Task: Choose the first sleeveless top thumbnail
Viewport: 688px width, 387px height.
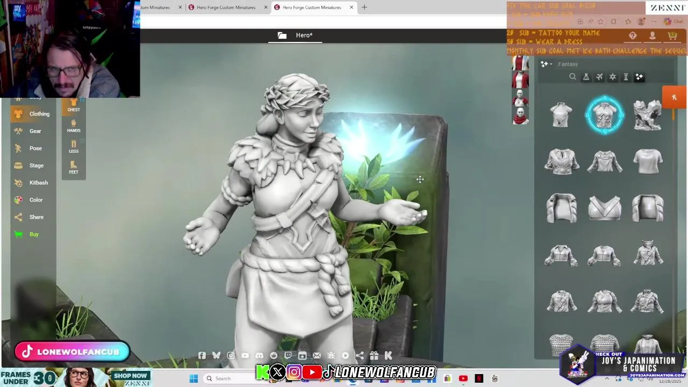Action: [561, 114]
